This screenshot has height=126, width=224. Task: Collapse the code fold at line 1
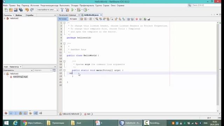[64, 23]
